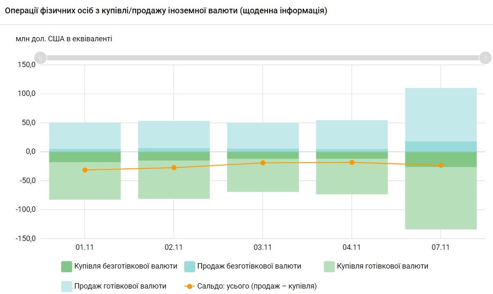Image resolution: width=493 pixels, height=294 pixels.
Task: Click the left range slider handle
Action: pos(40,58)
